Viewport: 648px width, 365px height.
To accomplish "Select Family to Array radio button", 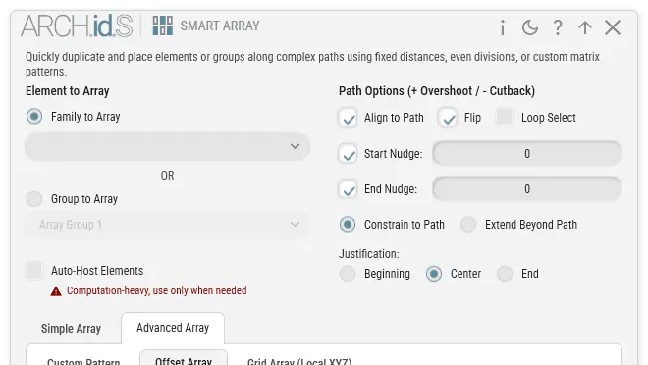I will tap(34, 117).
